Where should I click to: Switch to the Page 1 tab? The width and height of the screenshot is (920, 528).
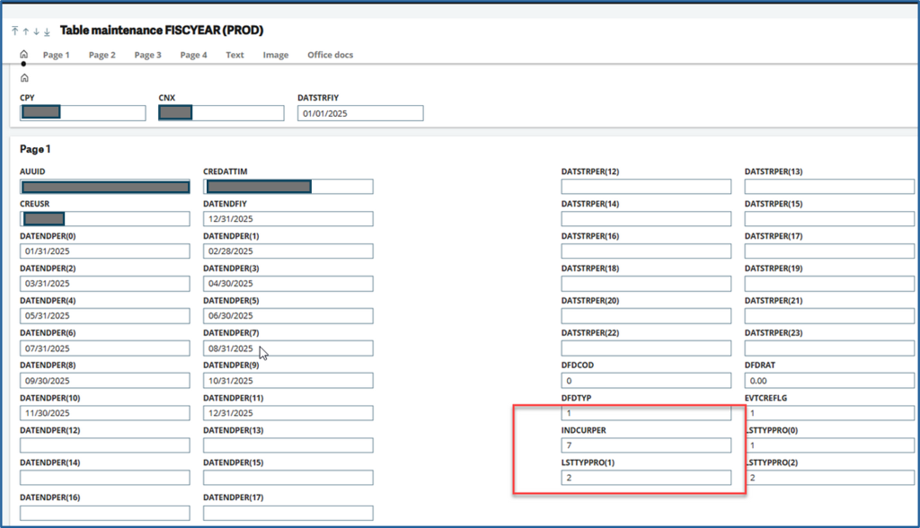coord(56,56)
